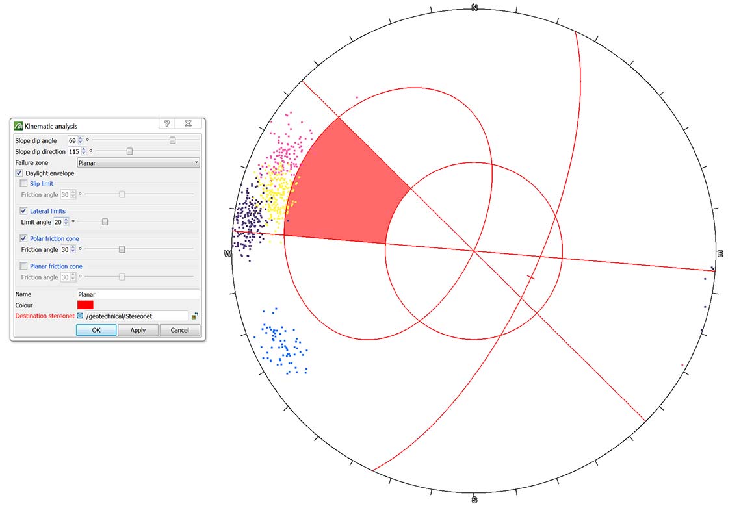The image size is (741, 506).
Task: Click the Kinematic analysis title bar icon
Action: pos(18,126)
